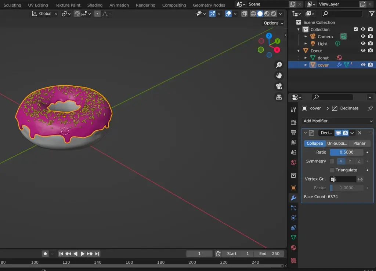The image size is (376, 271).
Task: Toggle X-ray mode icon
Action: coord(244,14)
